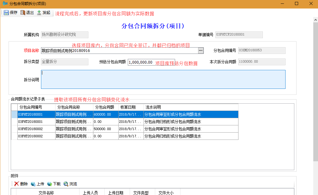Close the 分包合同额拆分 window
Viewport: 318px width, 195px height.
click(x=311, y=3)
